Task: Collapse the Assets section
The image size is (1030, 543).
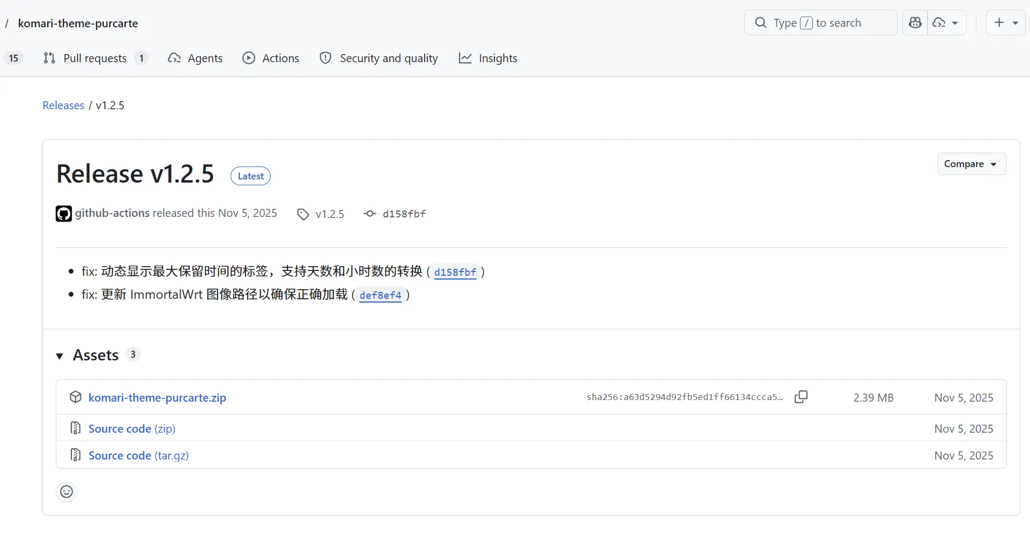Action: pyautogui.click(x=60, y=356)
